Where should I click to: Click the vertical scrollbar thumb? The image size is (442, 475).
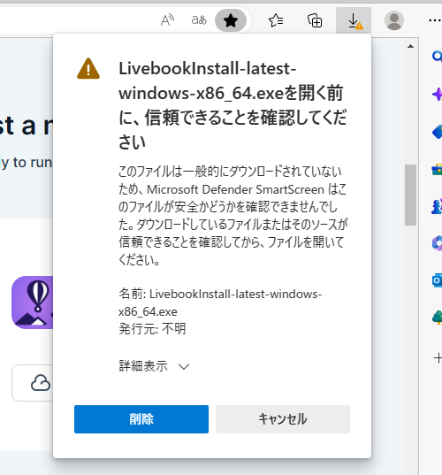[x=410, y=195]
